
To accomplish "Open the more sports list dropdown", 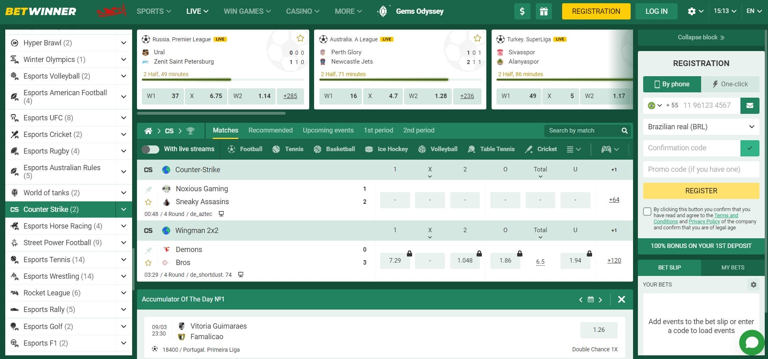I will tap(573, 149).
